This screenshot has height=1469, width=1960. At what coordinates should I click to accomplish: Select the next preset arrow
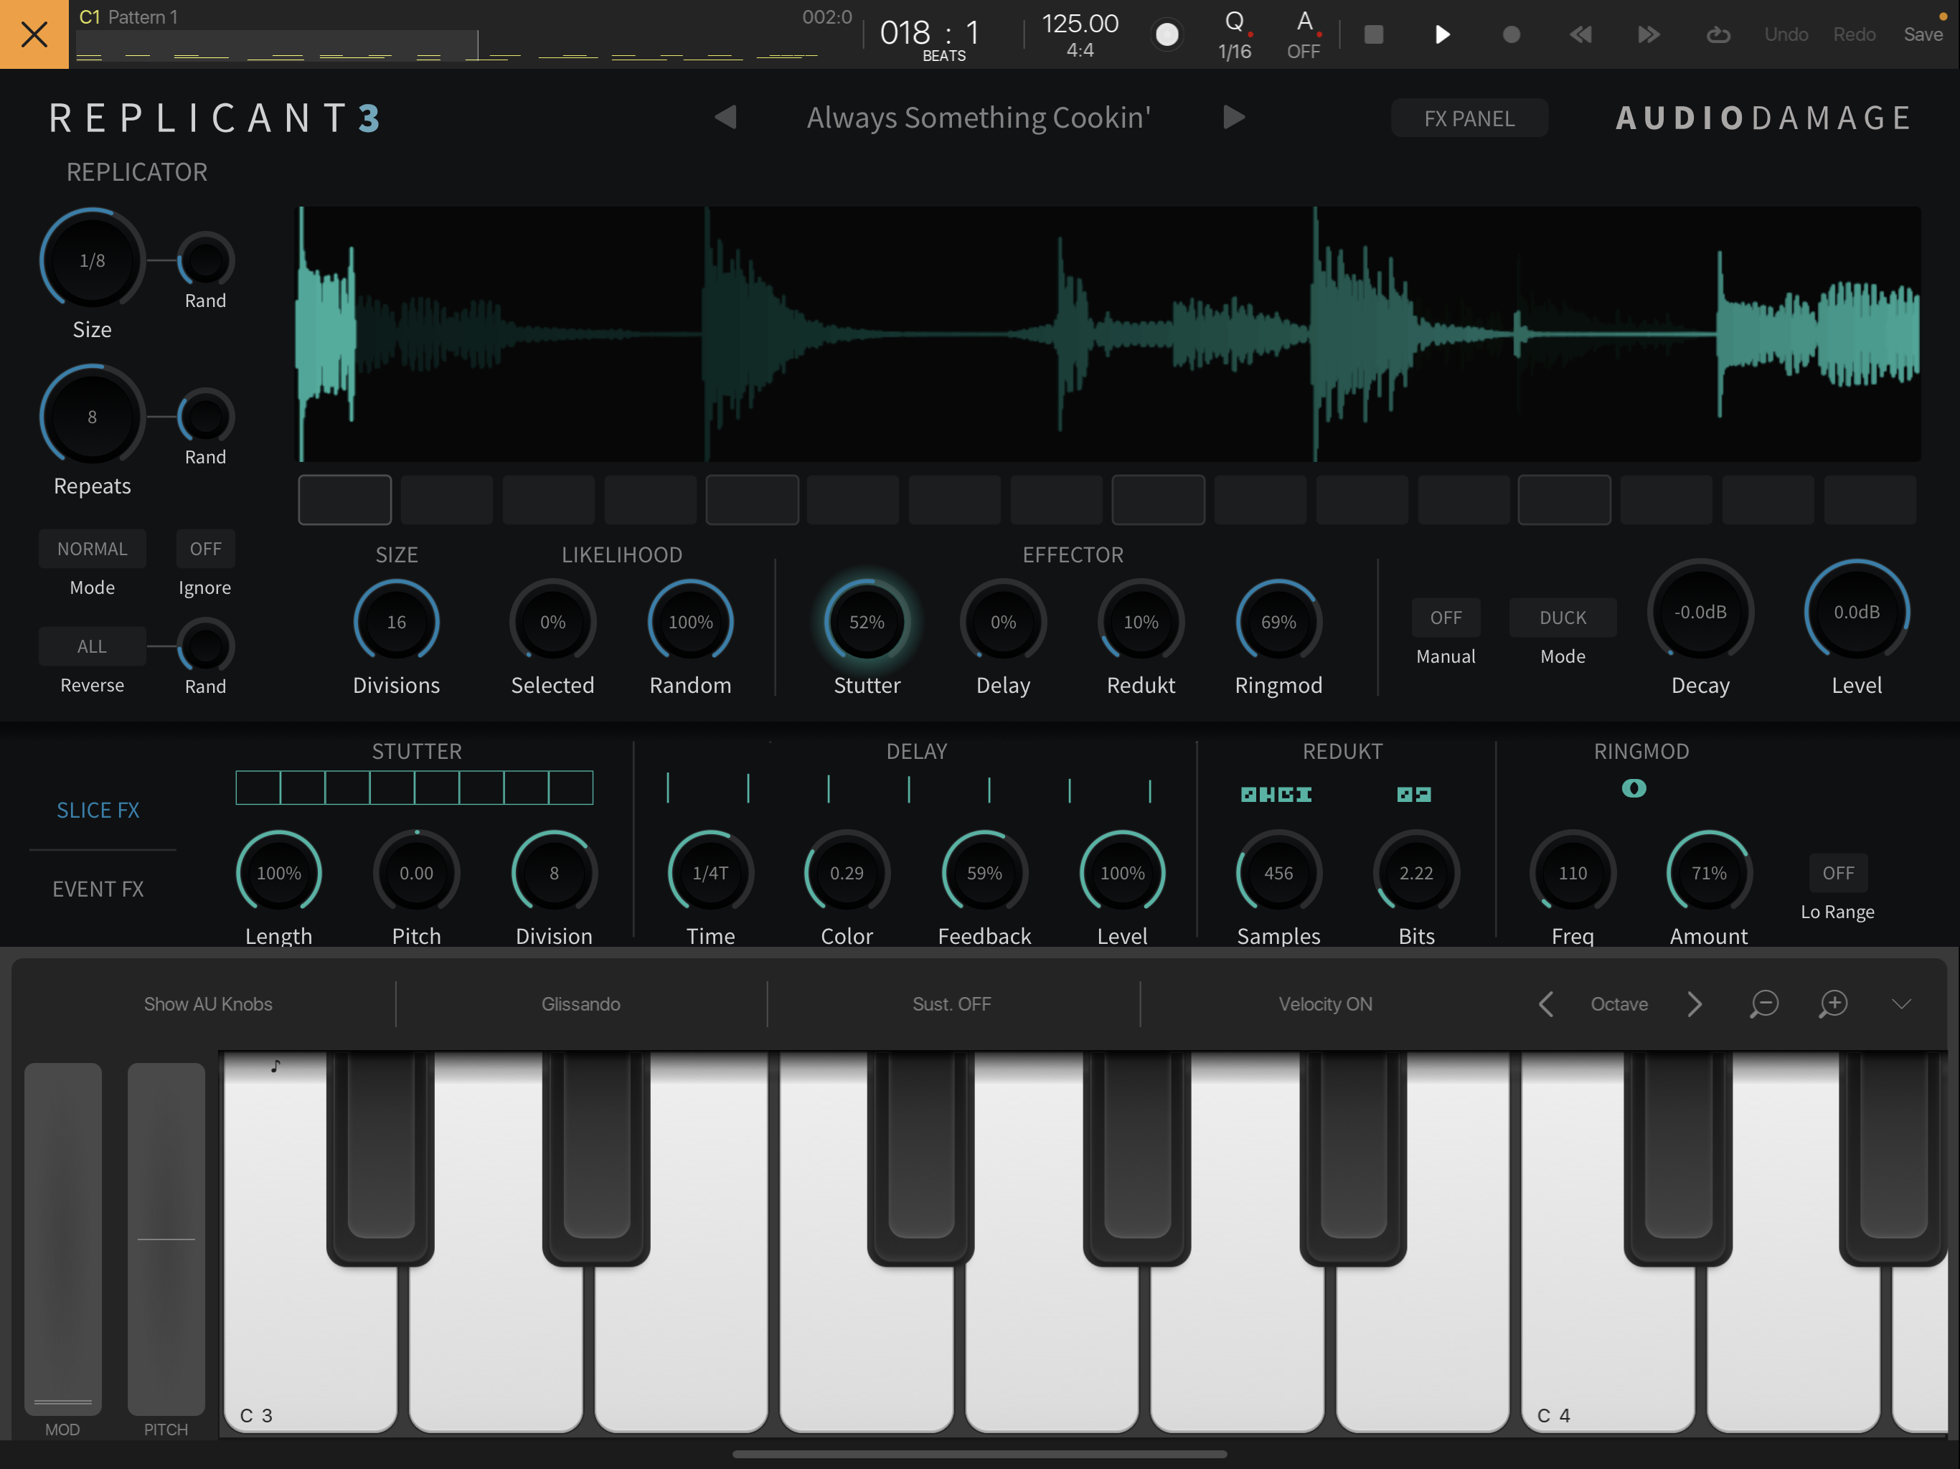pos(1233,117)
